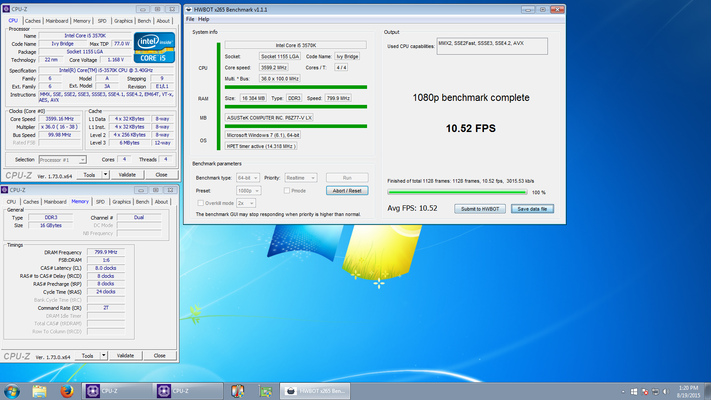711x400 pixels.
Task: Click the 10.52 FPS result text
Action: click(471, 128)
